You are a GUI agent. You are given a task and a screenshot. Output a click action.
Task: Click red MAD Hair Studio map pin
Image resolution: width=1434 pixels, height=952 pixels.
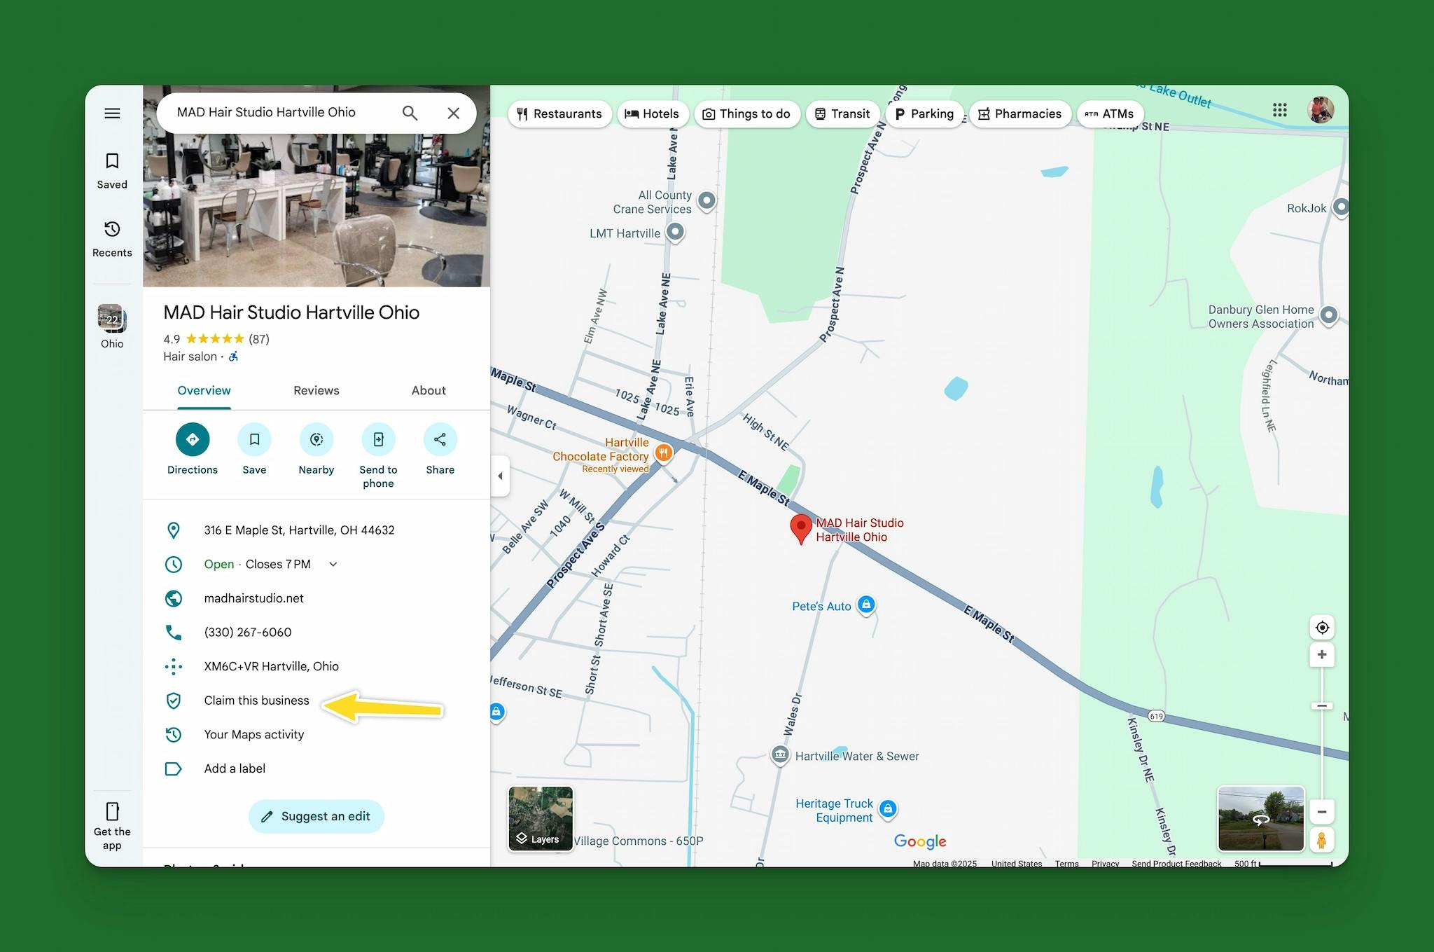(x=801, y=528)
